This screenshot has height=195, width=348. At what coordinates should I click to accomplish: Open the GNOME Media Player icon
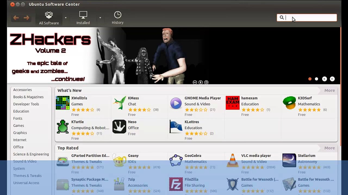tap(176, 103)
